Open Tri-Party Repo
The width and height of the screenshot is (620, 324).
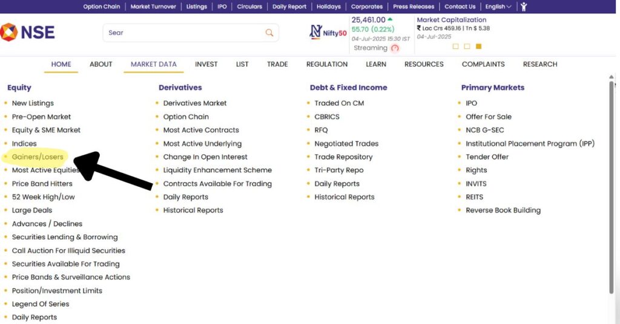click(x=339, y=170)
